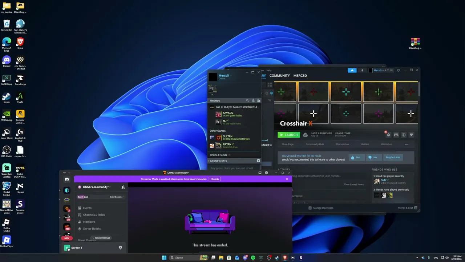Open Discord direct messages home icon

click(x=67, y=179)
